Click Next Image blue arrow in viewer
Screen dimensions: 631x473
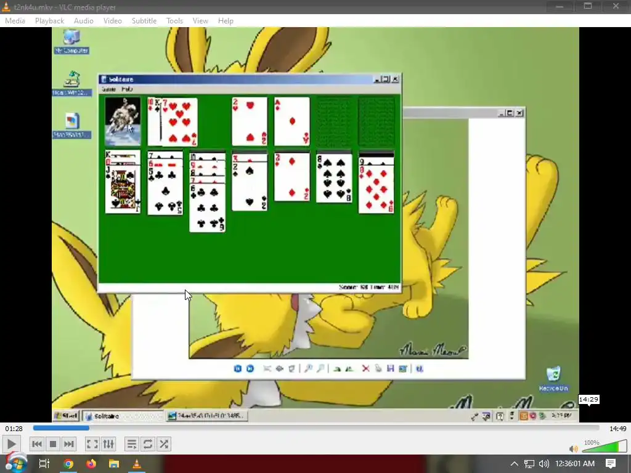(x=250, y=368)
